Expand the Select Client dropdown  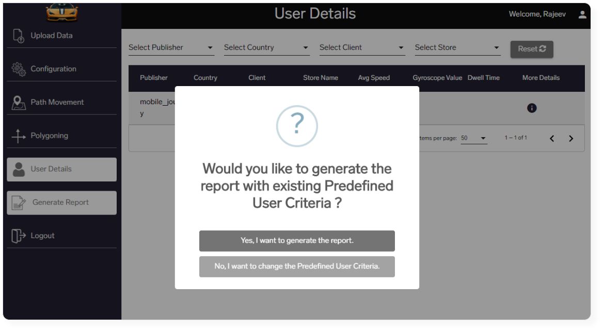[362, 47]
